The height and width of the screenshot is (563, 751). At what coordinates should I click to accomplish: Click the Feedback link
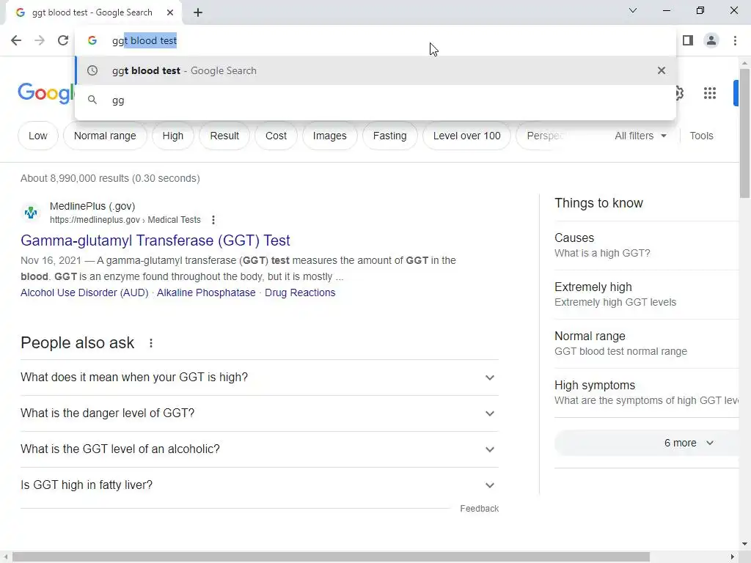(479, 509)
